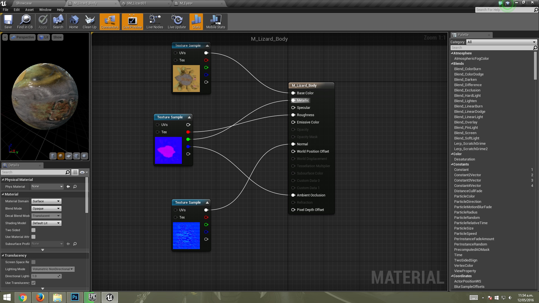This screenshot has height=303, width=539.
Task: Toggle the Use Translucency checkbox
Action: pyautogui.click(x=33, y=283)
